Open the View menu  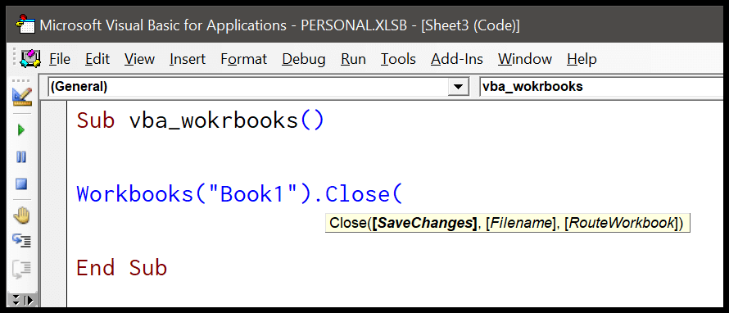(139, 59)
